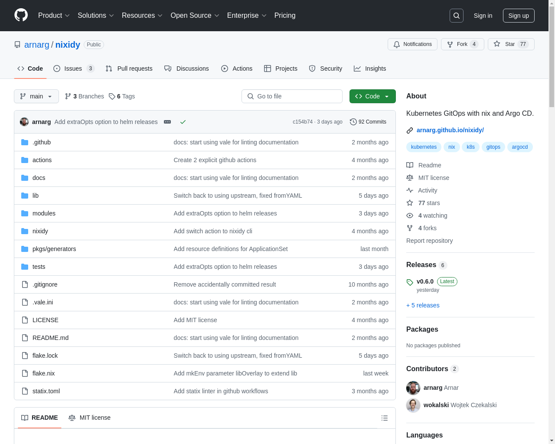Click Report repository link
Image resolution: width=555 pixels, height=444 pixels.
(x=429, y=241)
